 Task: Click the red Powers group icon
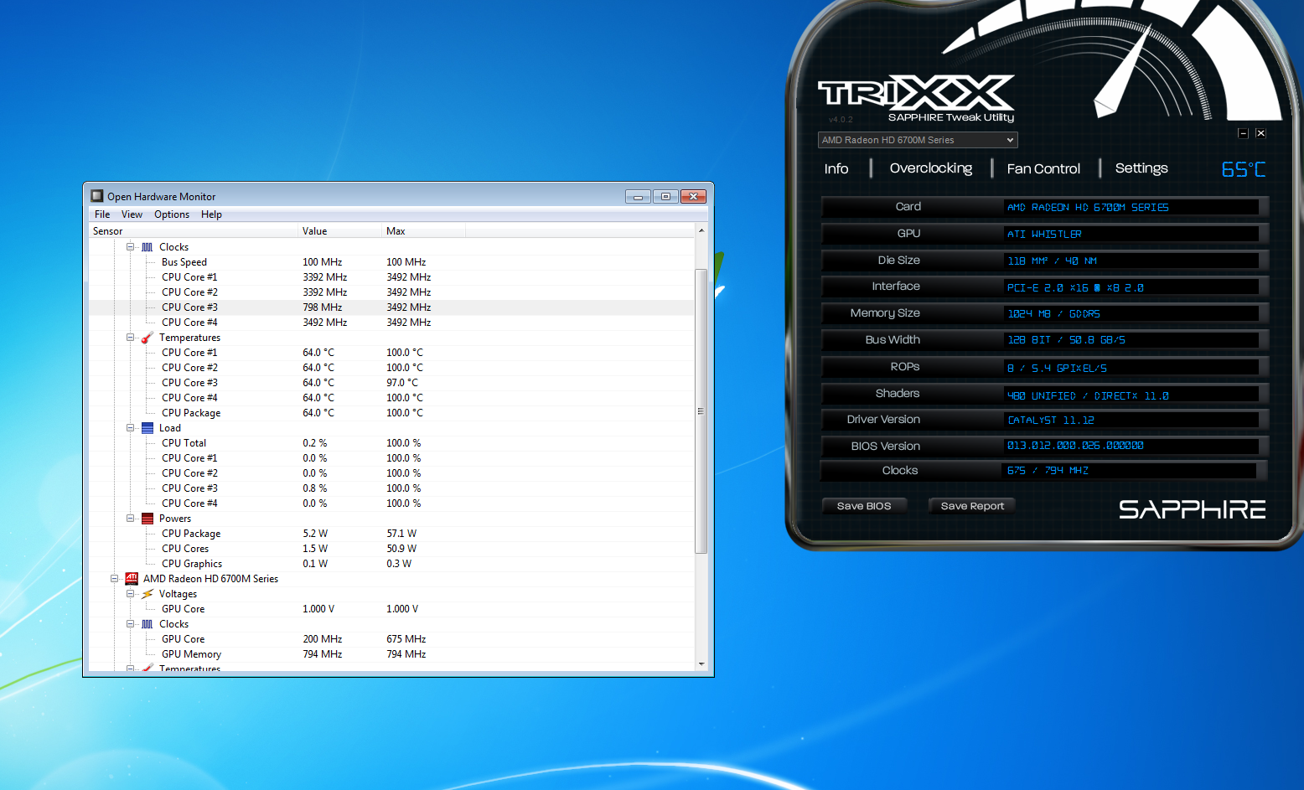[x=147, y=519]
